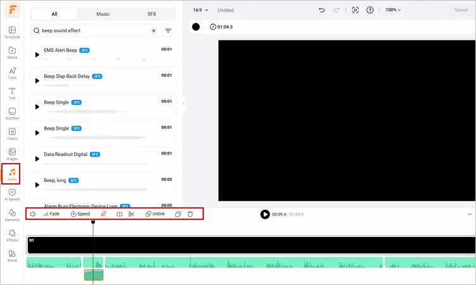Preview Beep, long sound

37,185
